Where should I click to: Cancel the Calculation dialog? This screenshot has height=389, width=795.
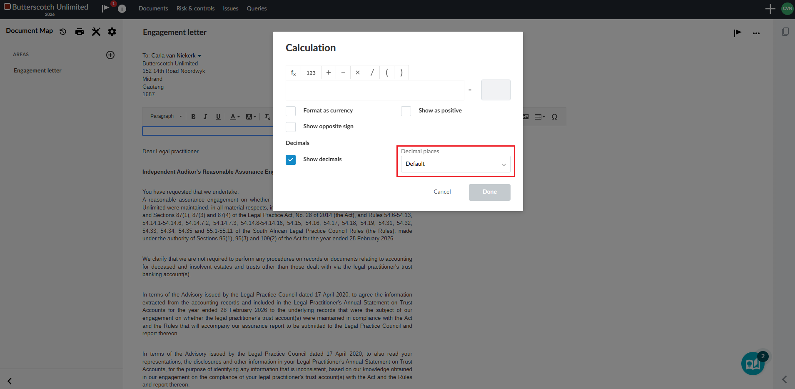click(442, 192)
